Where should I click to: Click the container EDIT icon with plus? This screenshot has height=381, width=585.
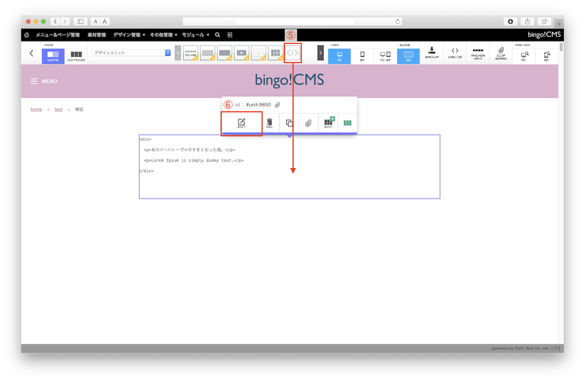[x=328, y=123]
